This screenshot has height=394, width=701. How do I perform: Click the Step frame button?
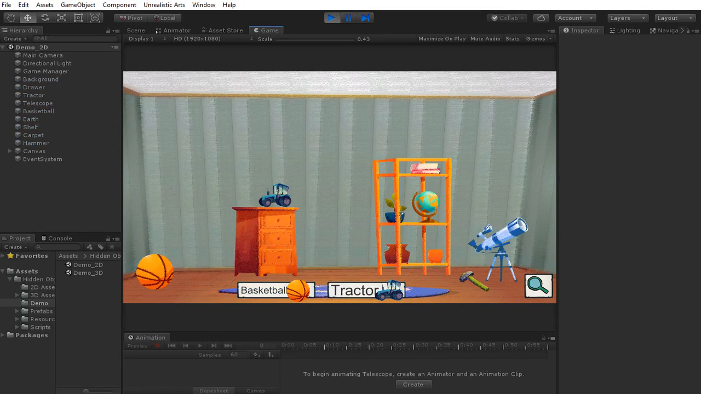coord(365,18)
